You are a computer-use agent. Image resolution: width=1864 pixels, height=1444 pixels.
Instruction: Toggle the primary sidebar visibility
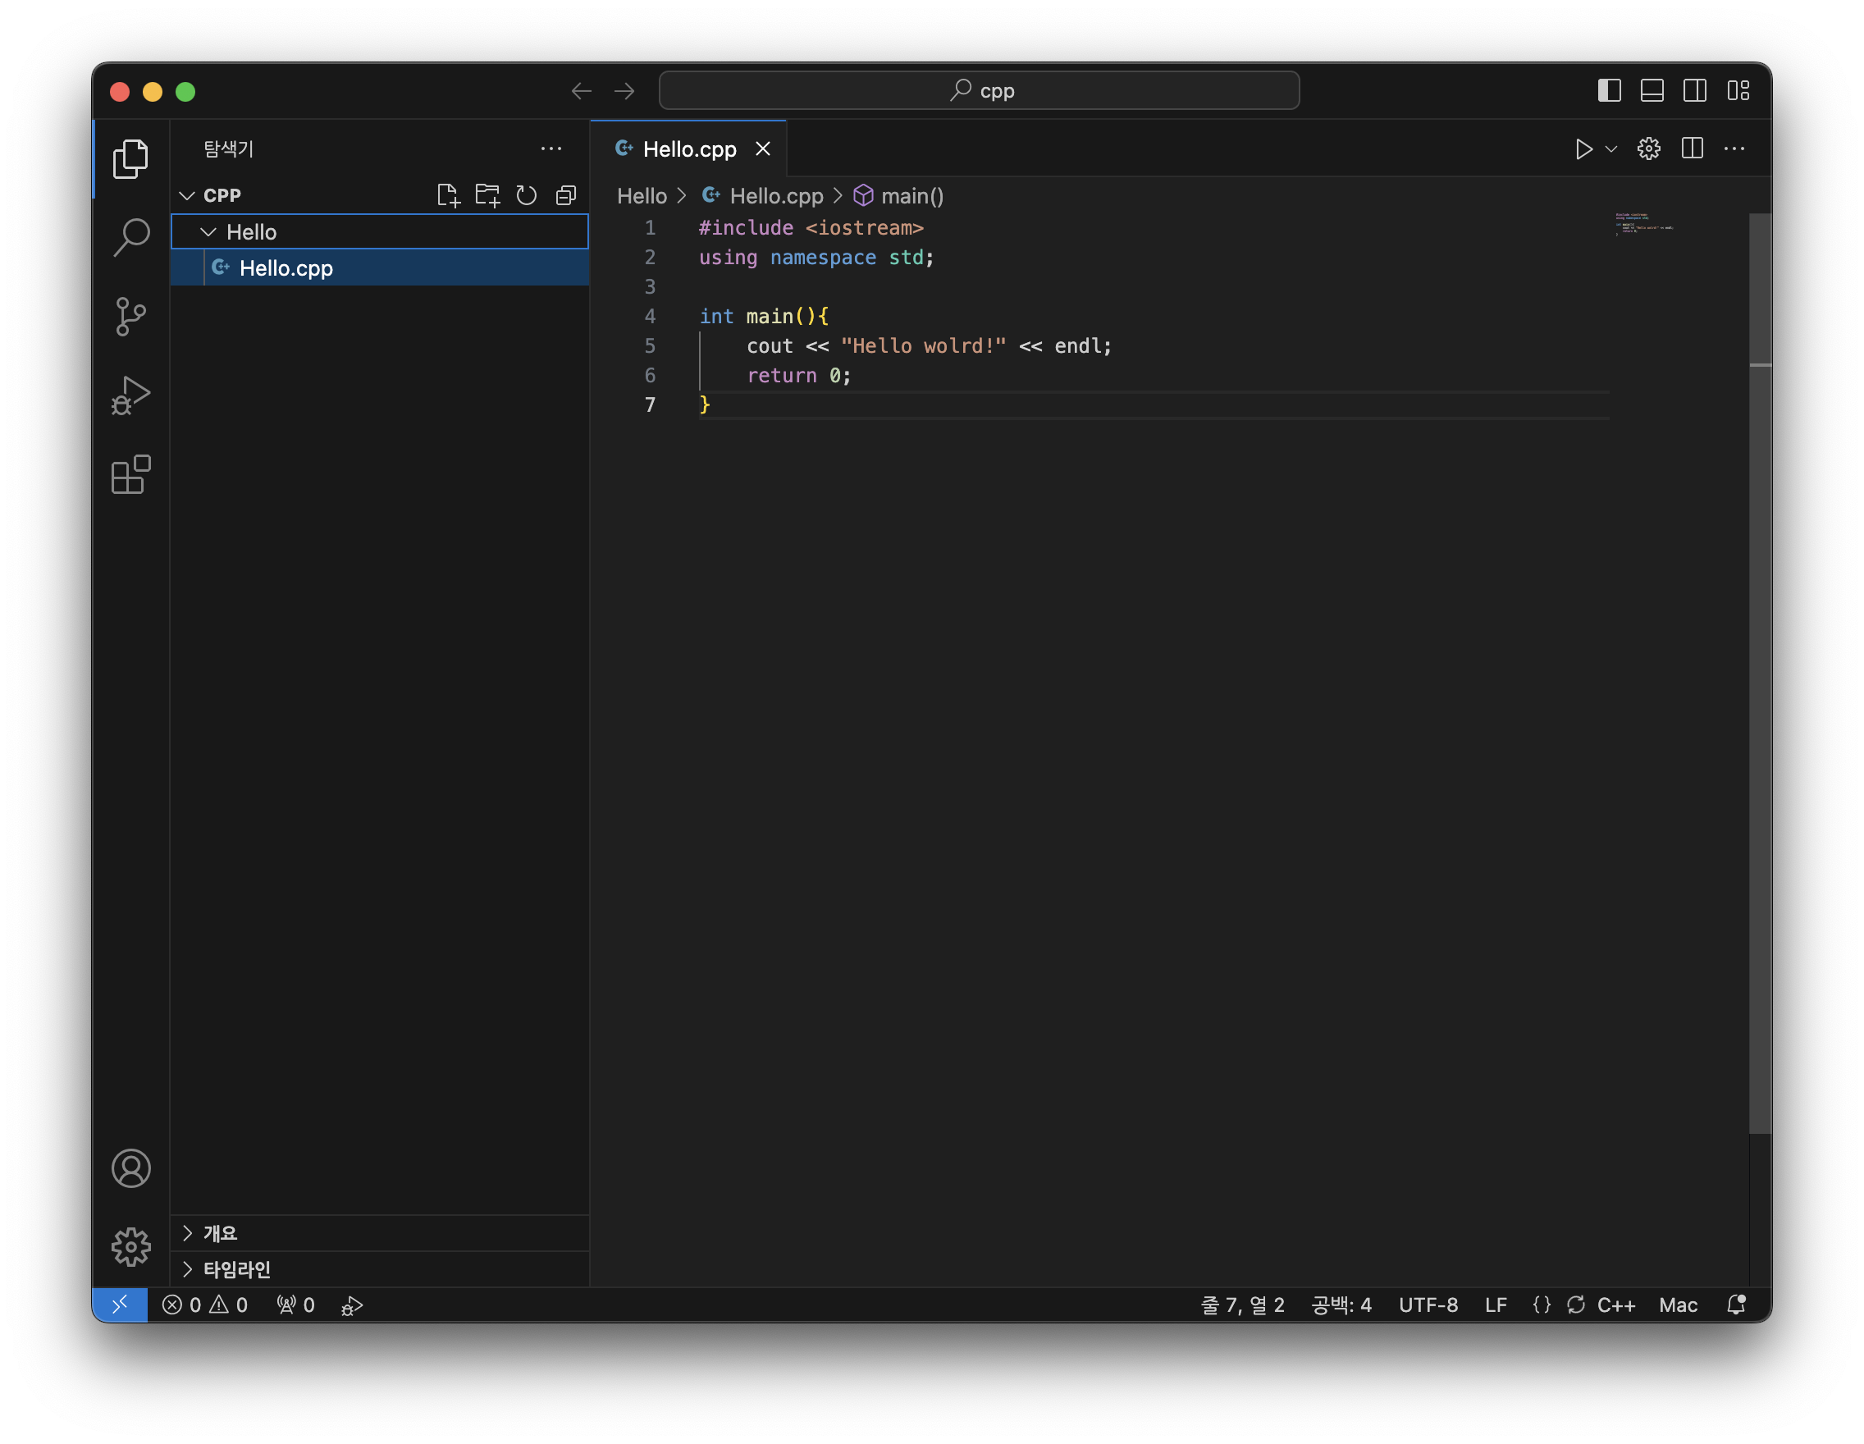(x=1609, y=90)
